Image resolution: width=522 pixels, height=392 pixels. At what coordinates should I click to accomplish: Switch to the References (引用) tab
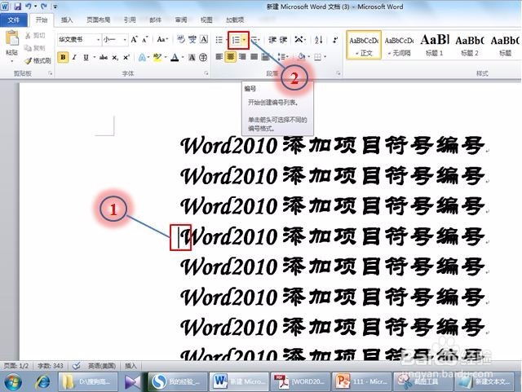coord(130,20)
